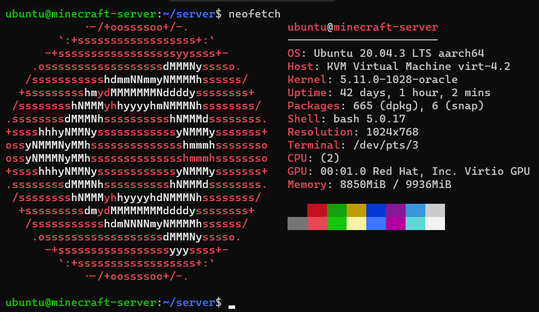The height and width of the screenshot is (312, 539).
Task: Click the bright green bottom-row color block
Action: click(337, 223)
